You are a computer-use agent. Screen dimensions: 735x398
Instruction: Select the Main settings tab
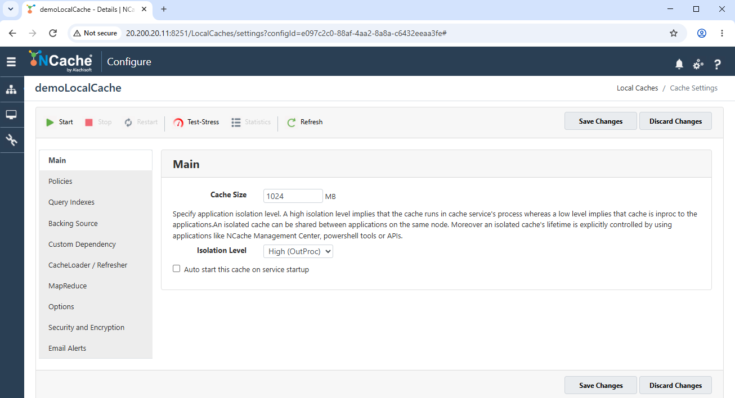click(96, 160)
